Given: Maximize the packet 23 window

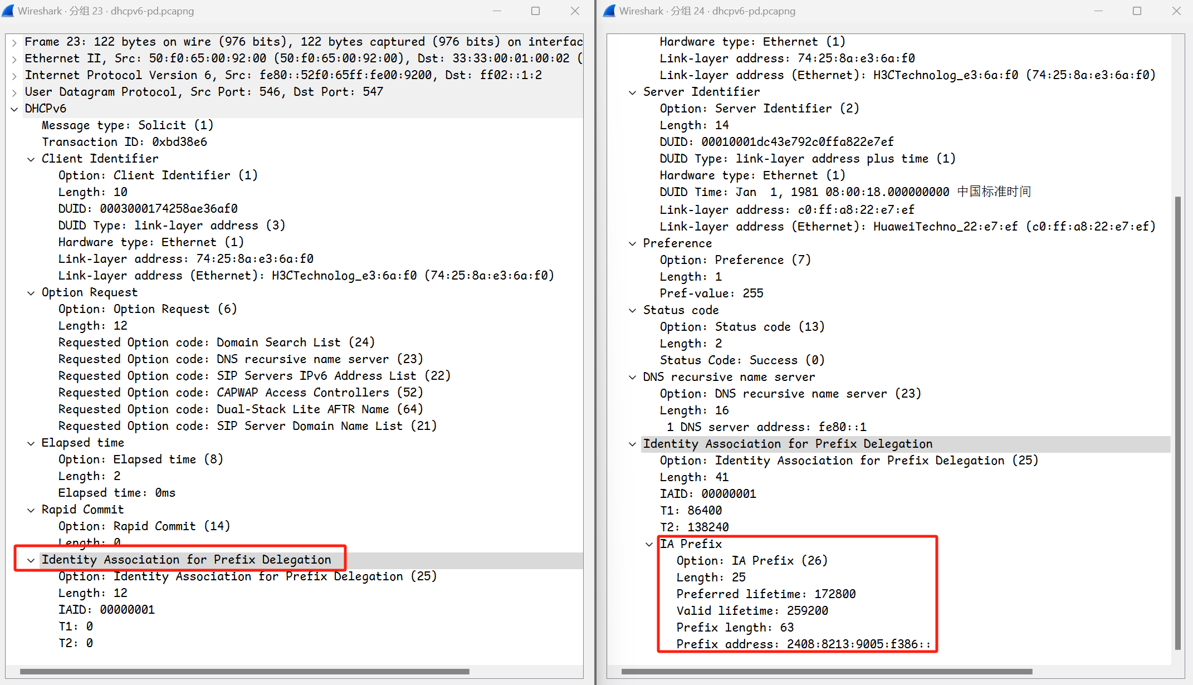Looking at the screenshot, I should (535, 11).
